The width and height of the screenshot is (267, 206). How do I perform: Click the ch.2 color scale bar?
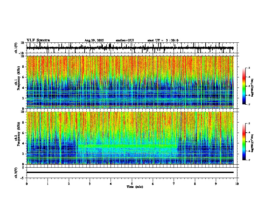(244, 142)
